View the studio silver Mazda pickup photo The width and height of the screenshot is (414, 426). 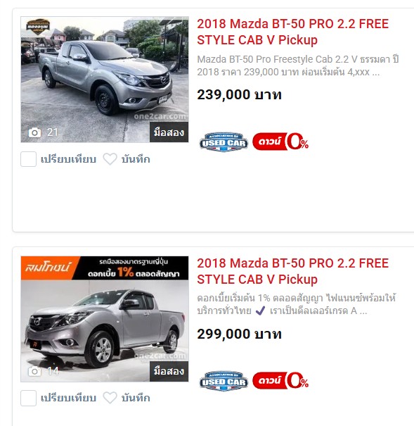(x=105, y=331)
